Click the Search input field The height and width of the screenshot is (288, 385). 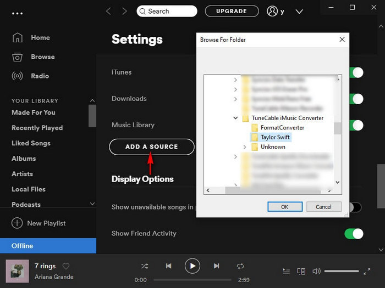pyautogui.click(x=167, y=11)
